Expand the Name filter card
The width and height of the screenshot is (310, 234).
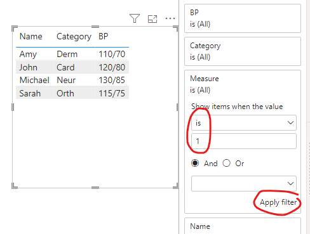(x=243, y=226)
